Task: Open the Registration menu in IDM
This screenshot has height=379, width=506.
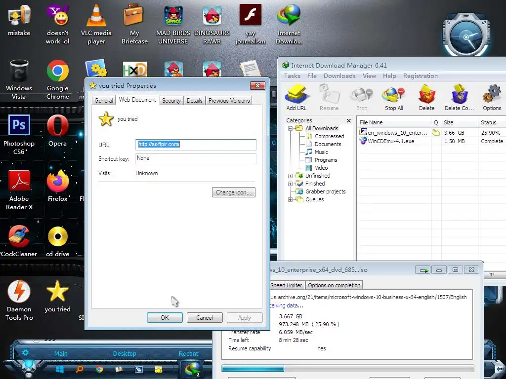Action: tap(420, 76)
